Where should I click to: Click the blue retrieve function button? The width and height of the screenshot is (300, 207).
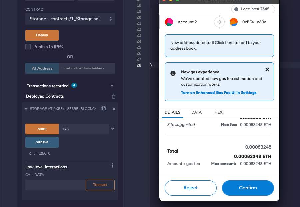42,142
